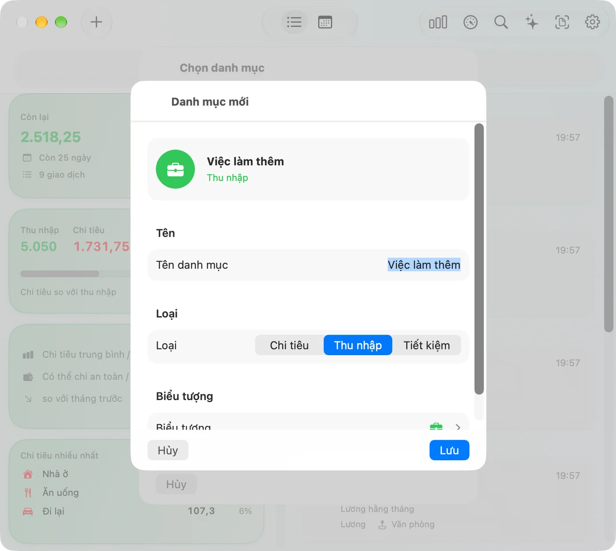Click the magnifying glass search icon

coord(501,22)
